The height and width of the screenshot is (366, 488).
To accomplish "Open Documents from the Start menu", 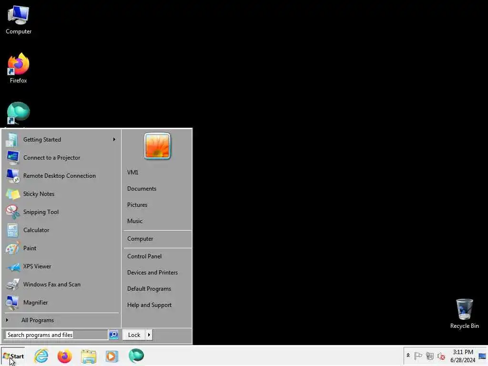I will coord(142,189).
